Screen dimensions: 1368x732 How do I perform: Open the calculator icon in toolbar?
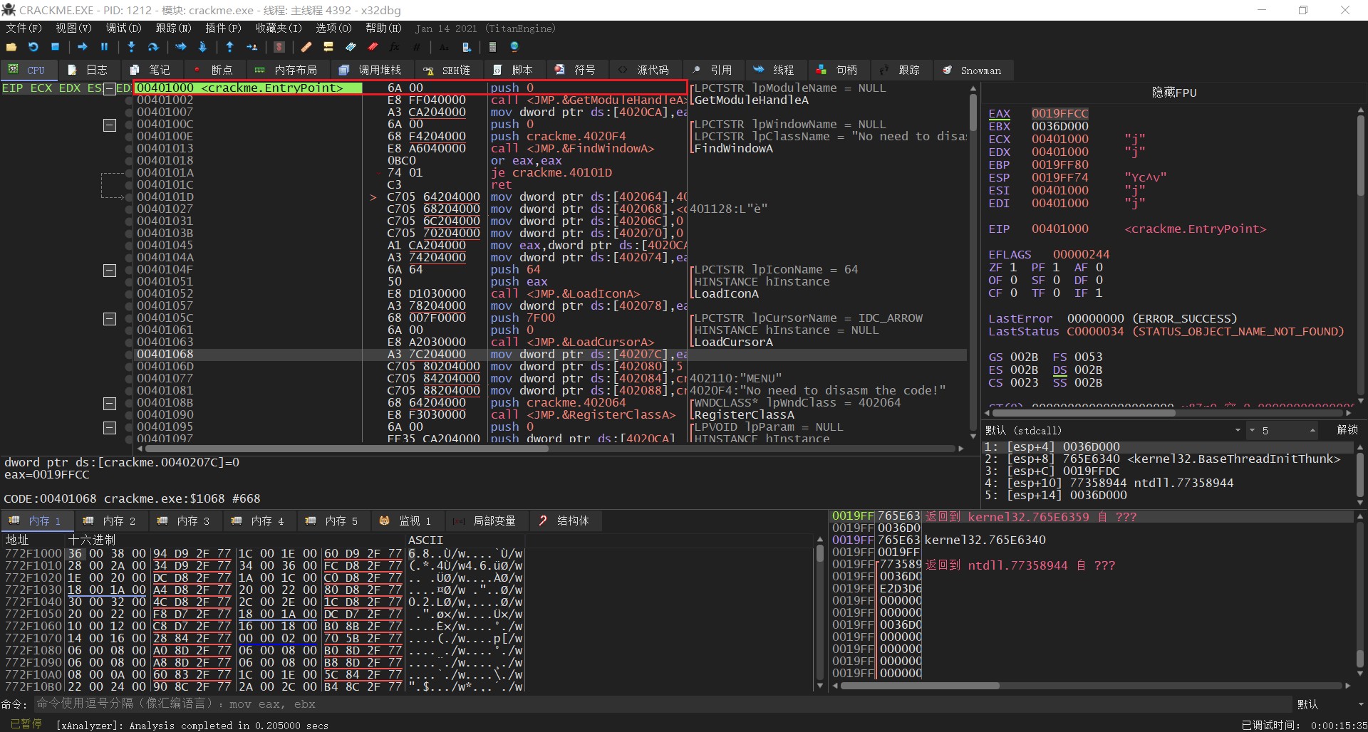[492, 47]
